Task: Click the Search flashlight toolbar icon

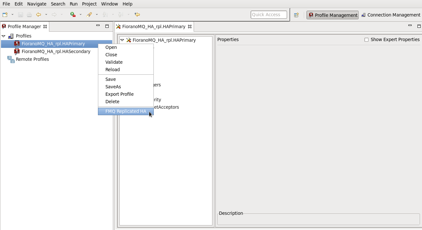Action: [x=89, y=15]
